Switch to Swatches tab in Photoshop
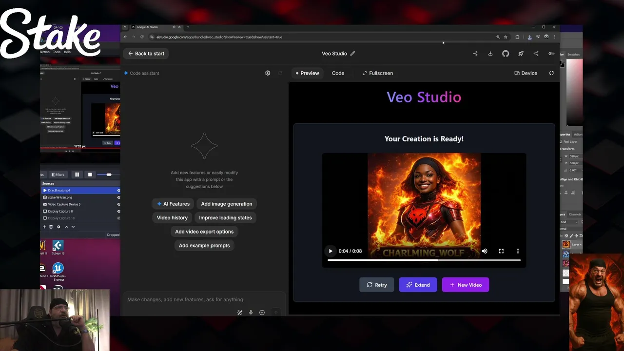The image size is (624, 351). pos(574,55)
